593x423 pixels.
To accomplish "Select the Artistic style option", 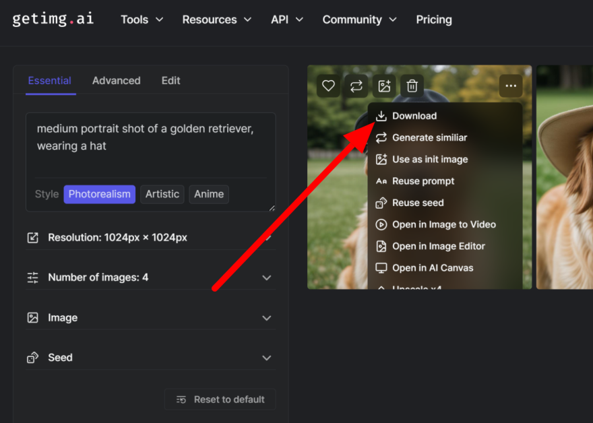I will point(162,194).
